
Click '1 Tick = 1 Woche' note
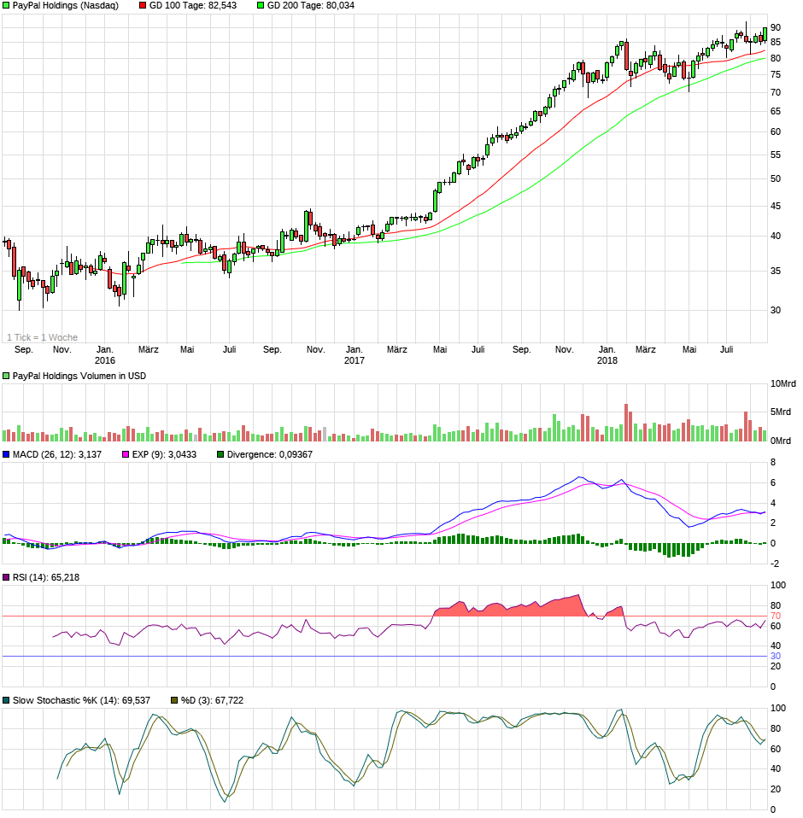[x=42, y=337]
